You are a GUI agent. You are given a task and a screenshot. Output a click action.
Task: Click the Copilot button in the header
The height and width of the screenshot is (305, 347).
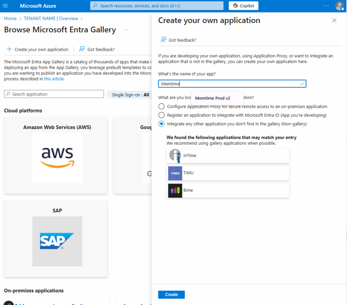coord(243,6)
